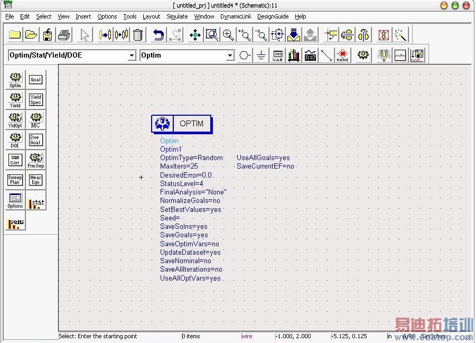Select the PrmSwp palette item
The image size is (476, 343).
pos(35,160)
